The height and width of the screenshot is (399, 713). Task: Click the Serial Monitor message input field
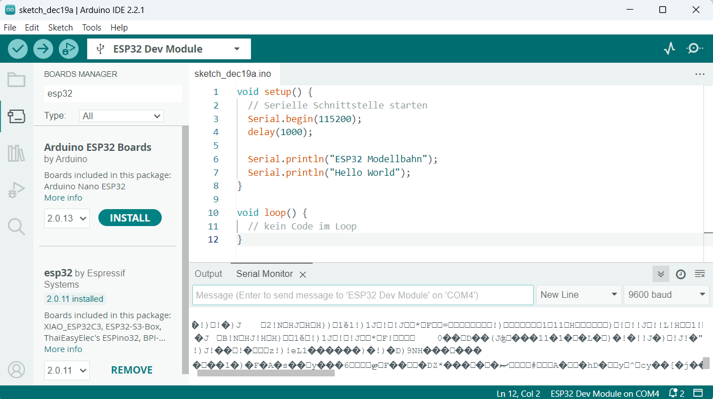tap(363, 294)
